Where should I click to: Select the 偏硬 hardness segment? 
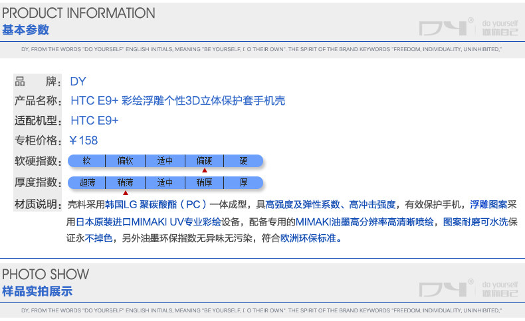(204, 161)
